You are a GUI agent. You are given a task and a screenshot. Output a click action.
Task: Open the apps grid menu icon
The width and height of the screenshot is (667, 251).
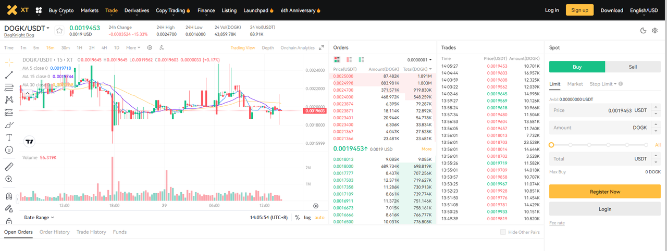[x=39, y=10]
